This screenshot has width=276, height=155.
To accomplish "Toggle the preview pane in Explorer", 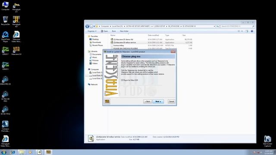I will tap(247, 31).
